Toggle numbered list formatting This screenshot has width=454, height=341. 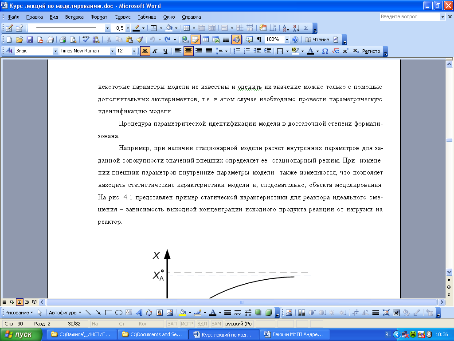237,51
